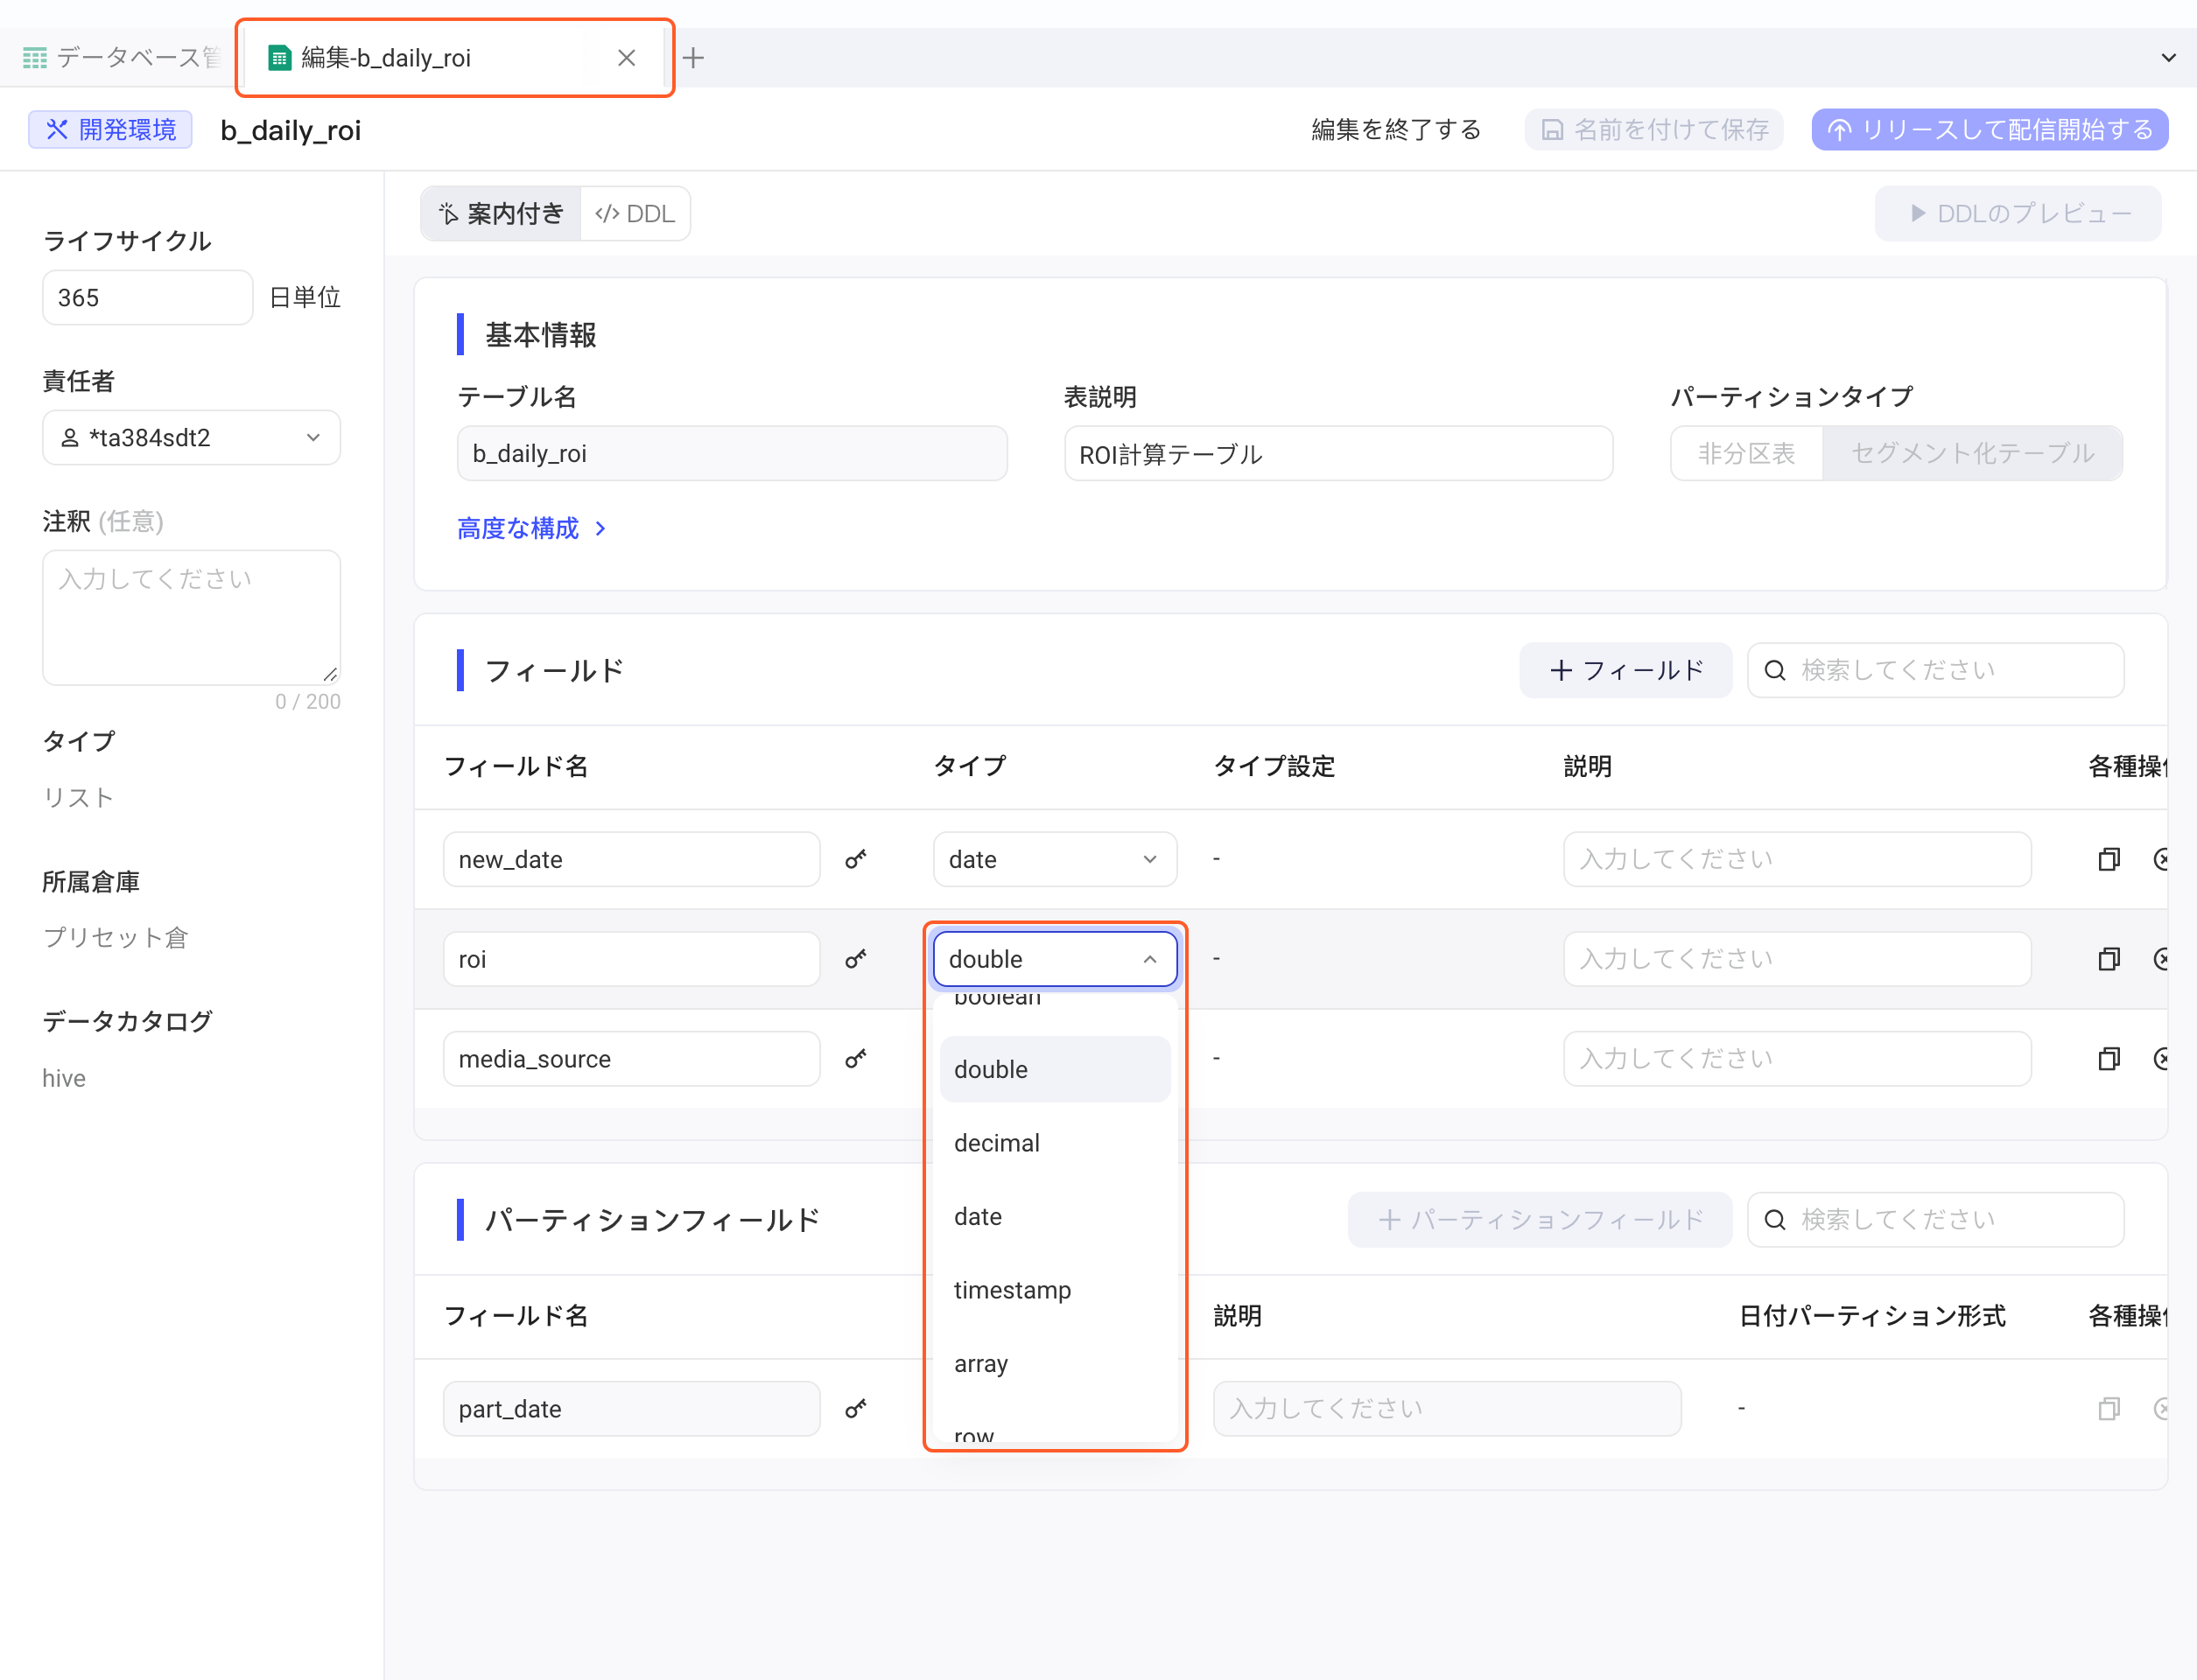The height and width of the screenshot is (1680, 2197).
Task: Click key icon next to new_date field
Action: click(855, 859)
